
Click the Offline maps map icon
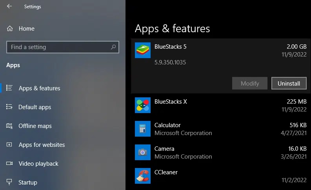[9, 126]
